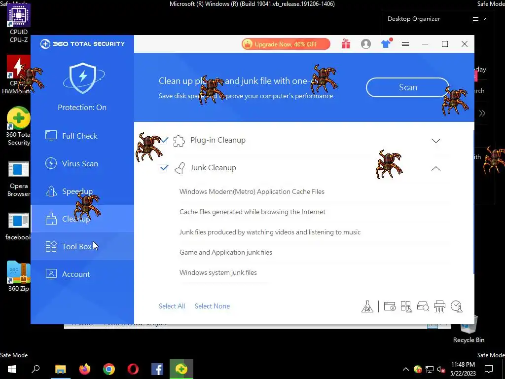Uncheck the Plug-in Cleanup checkbox
Viewport: 505px width, 379px height.
[x=164, y=140]
